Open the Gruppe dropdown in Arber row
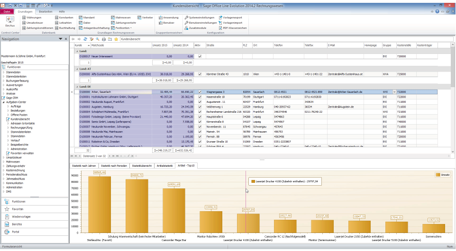This screenshot has width=456, height=251. point(394,92)
